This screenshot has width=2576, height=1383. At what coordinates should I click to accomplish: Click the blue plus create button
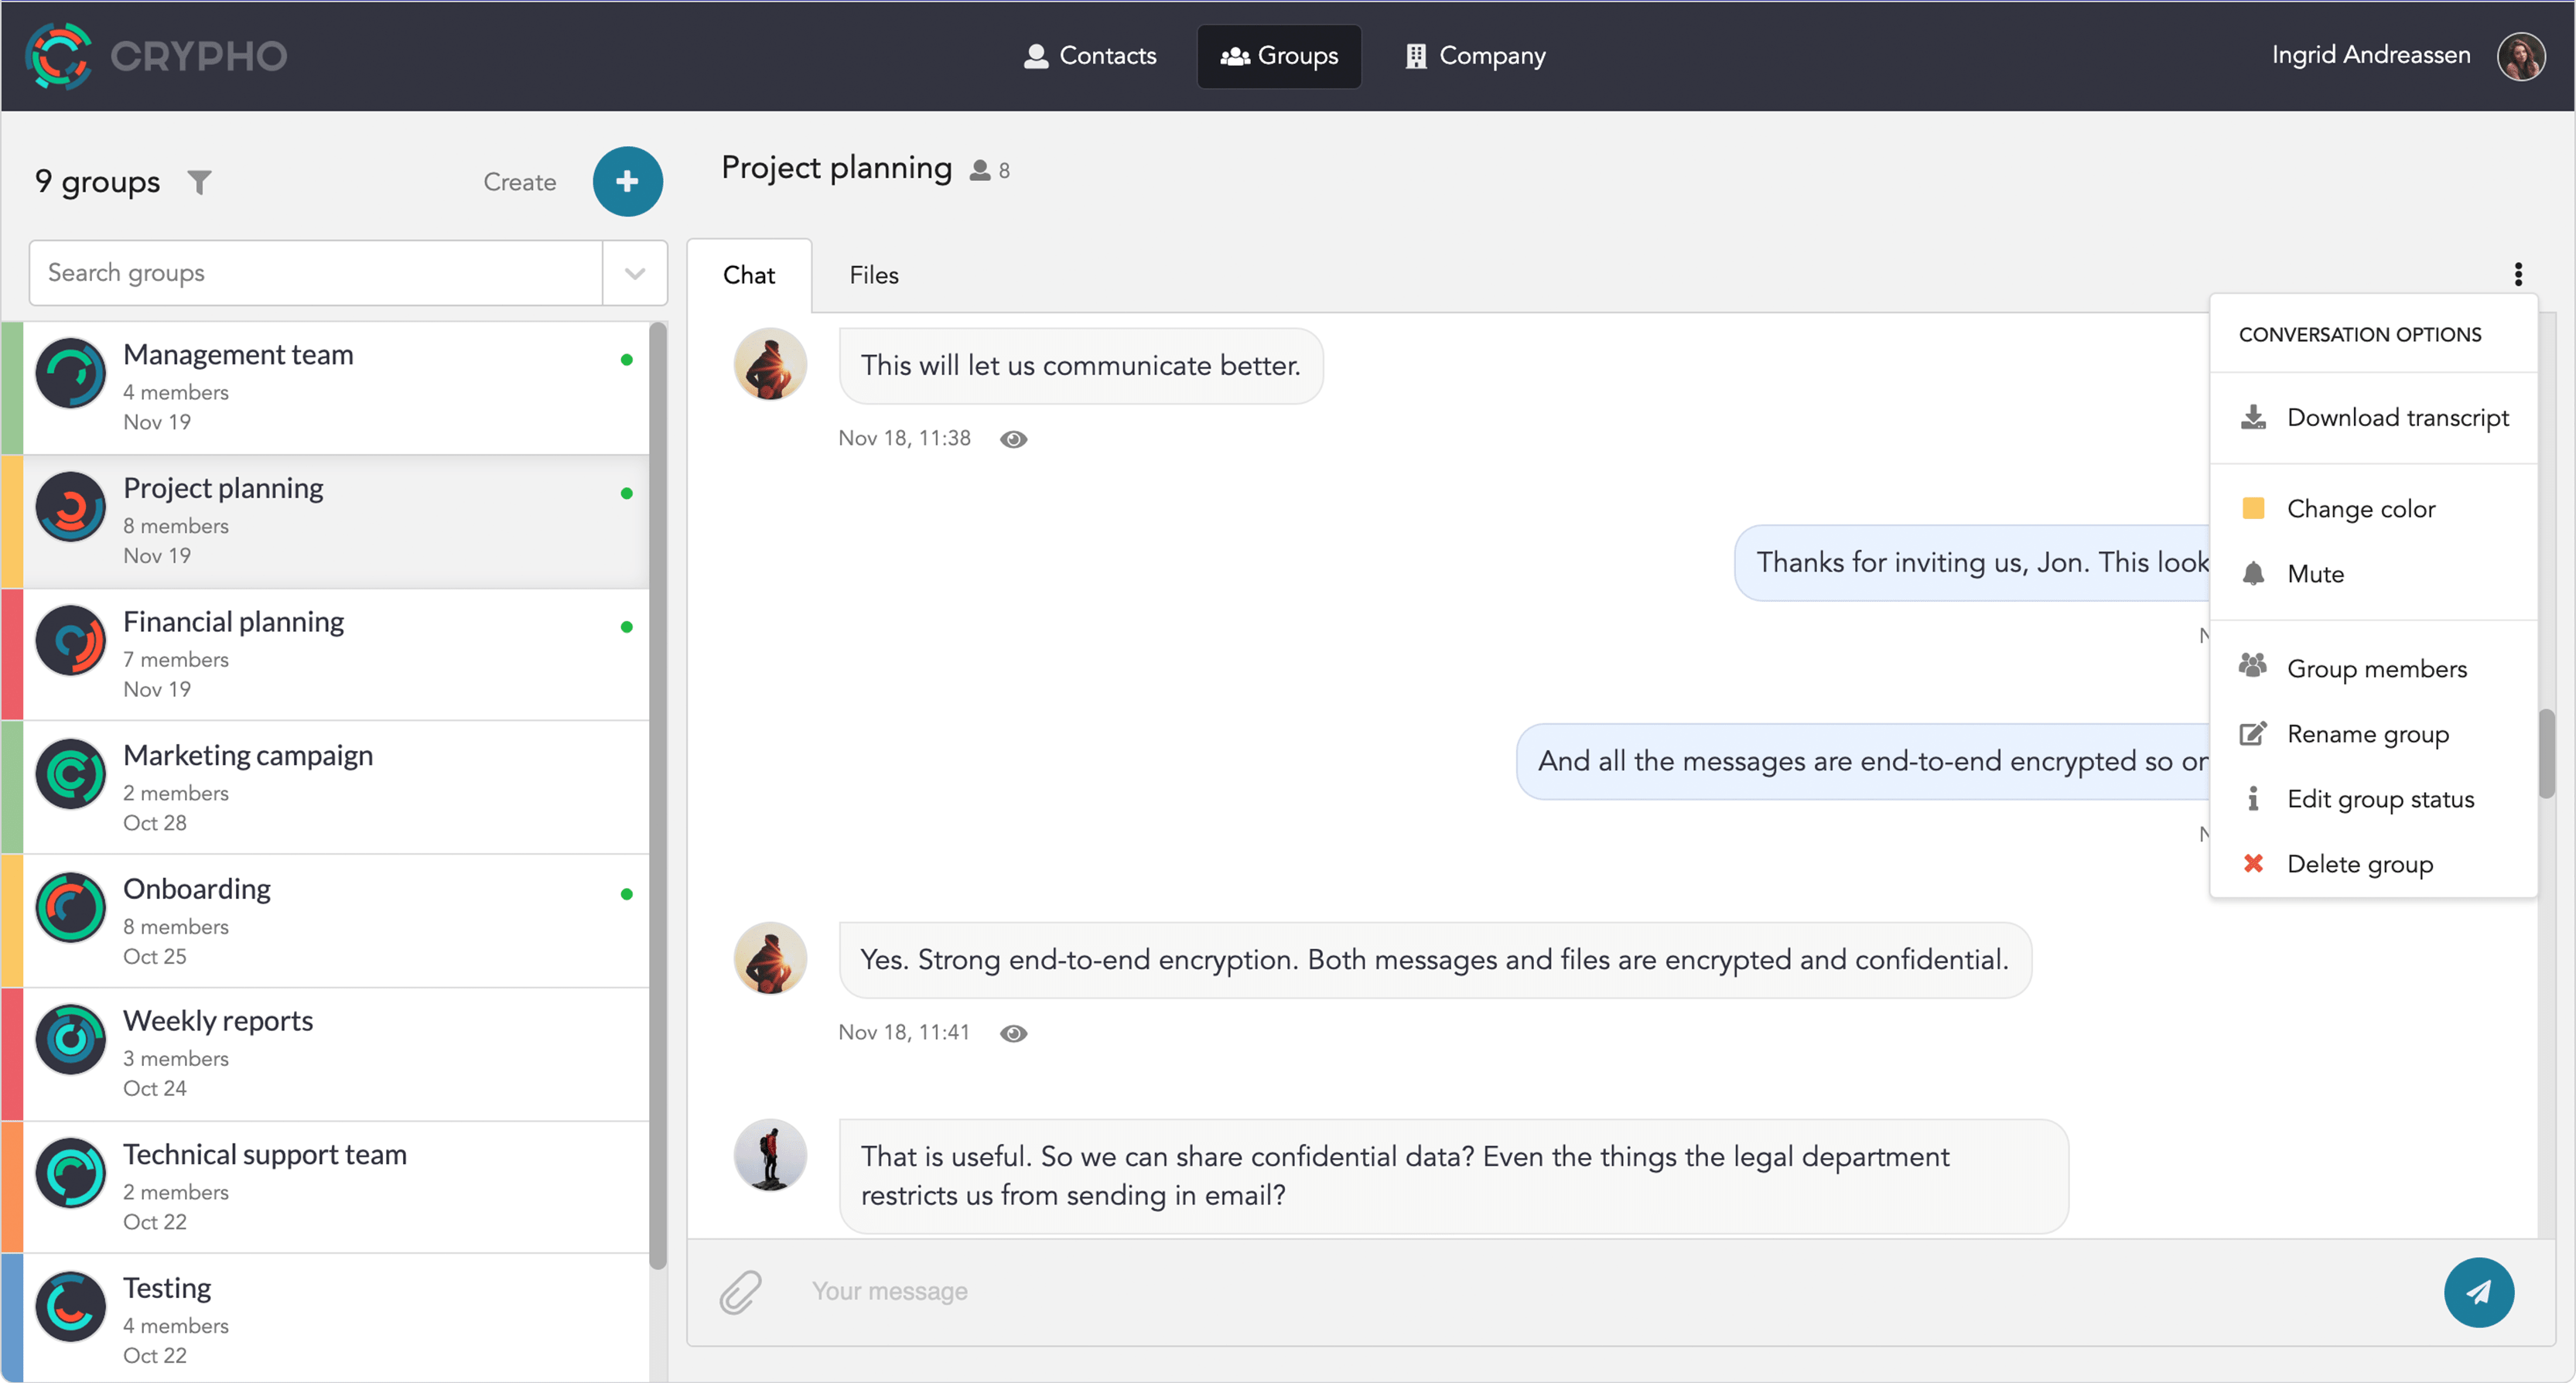(629, 183)
